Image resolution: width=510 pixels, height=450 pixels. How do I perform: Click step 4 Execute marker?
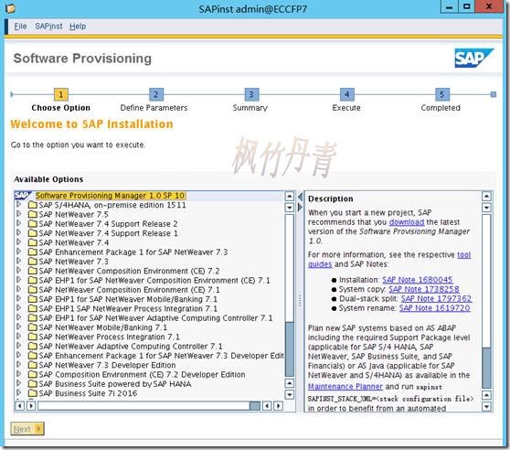346,95
